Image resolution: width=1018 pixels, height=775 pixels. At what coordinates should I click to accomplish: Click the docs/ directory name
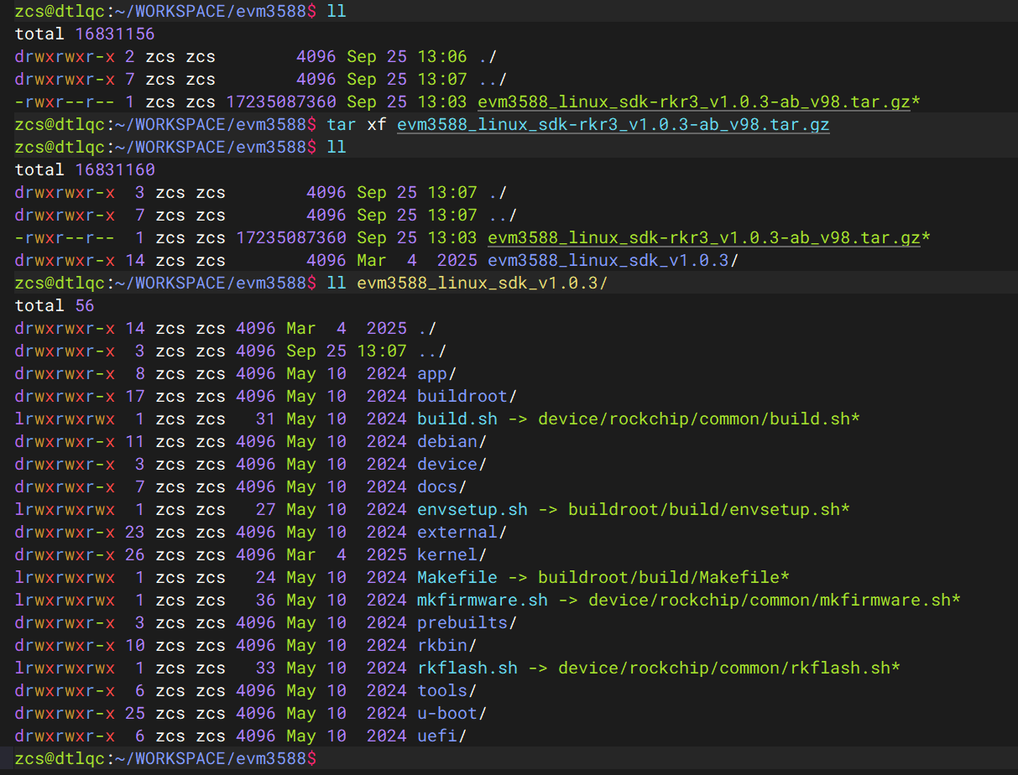coord(441,487)
